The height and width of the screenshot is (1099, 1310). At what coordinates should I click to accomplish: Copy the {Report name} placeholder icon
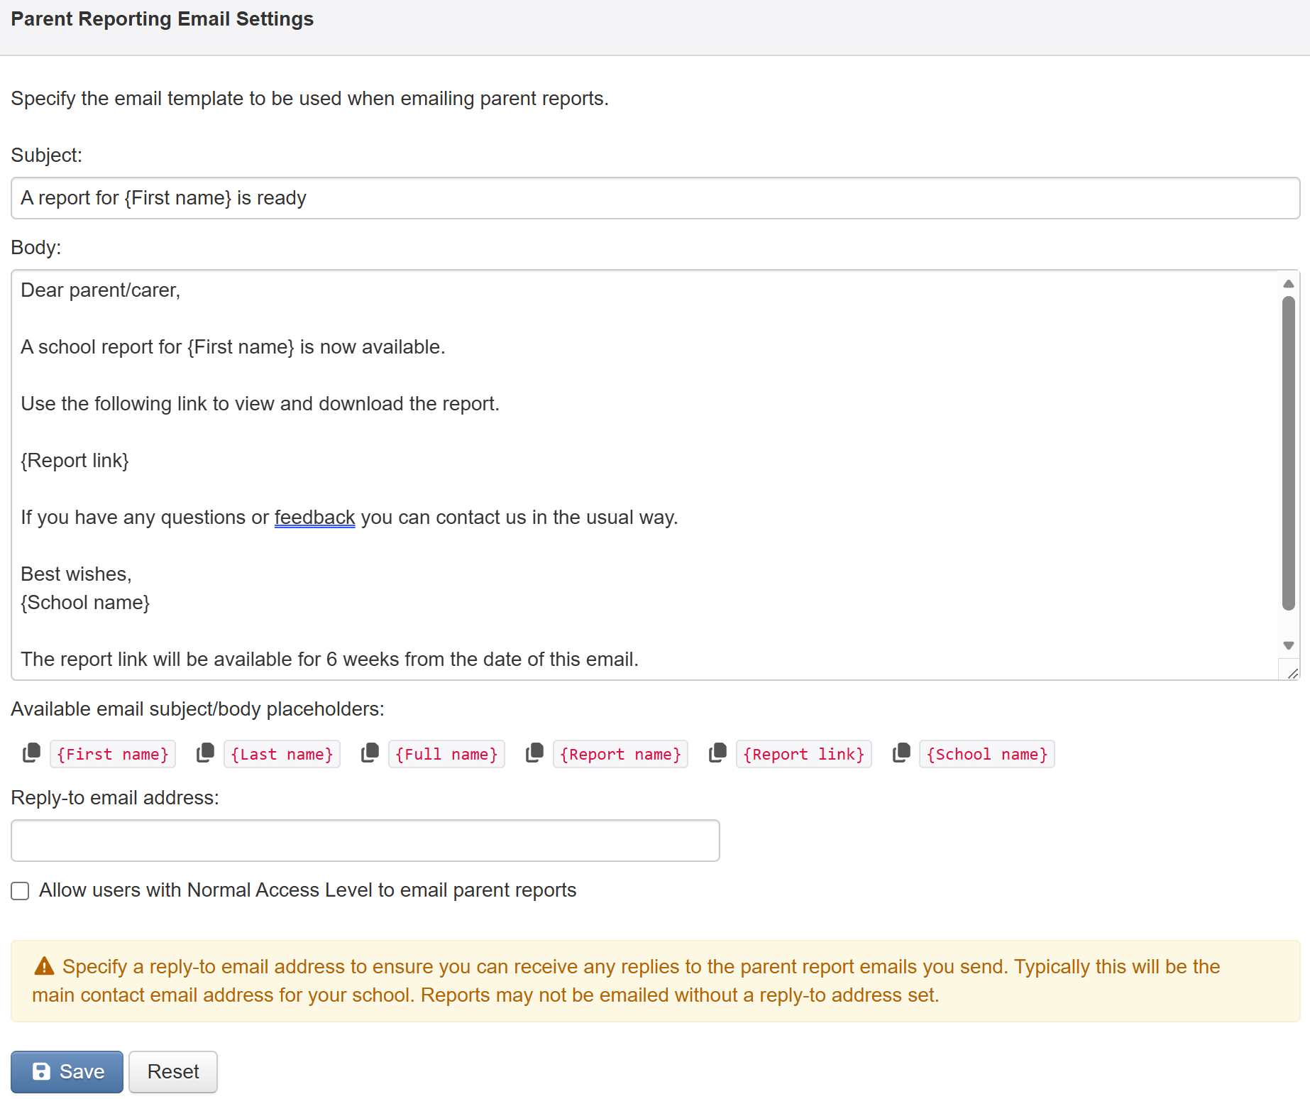(534, 753)
